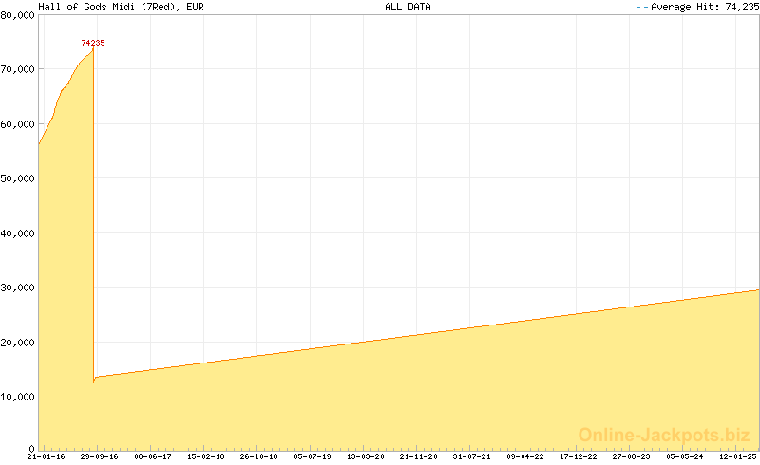Click the 26-10-18 x-axis date
Viewport: 760px width, 465px height.
coord(259,456)
